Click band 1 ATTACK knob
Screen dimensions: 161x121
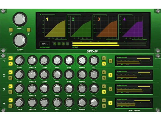82,60
